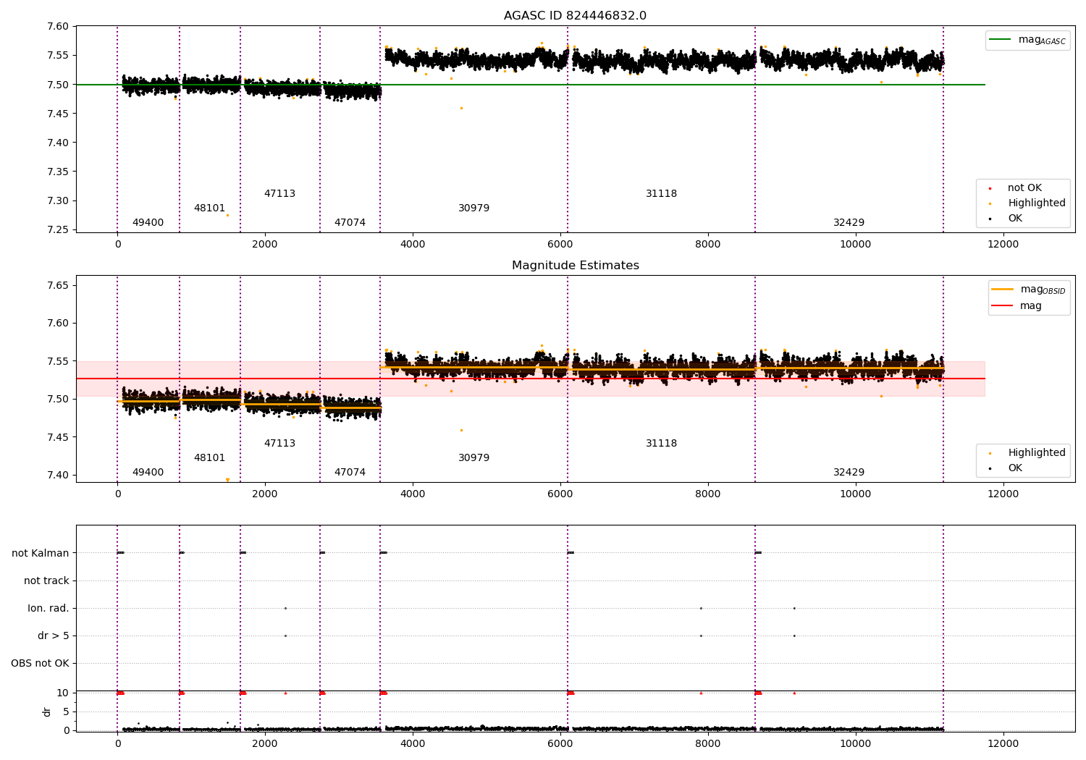Click the AGASC ID 824446832.0 plot title
The height and width of the screenshot is (760, 1086).
click(575, 16)
